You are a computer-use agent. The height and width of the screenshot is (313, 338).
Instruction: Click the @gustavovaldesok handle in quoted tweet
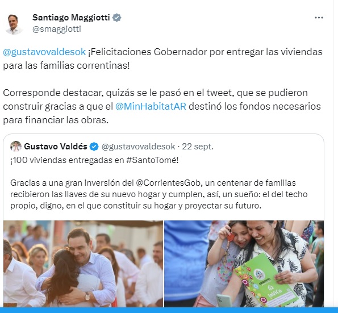tap(138, 147)
